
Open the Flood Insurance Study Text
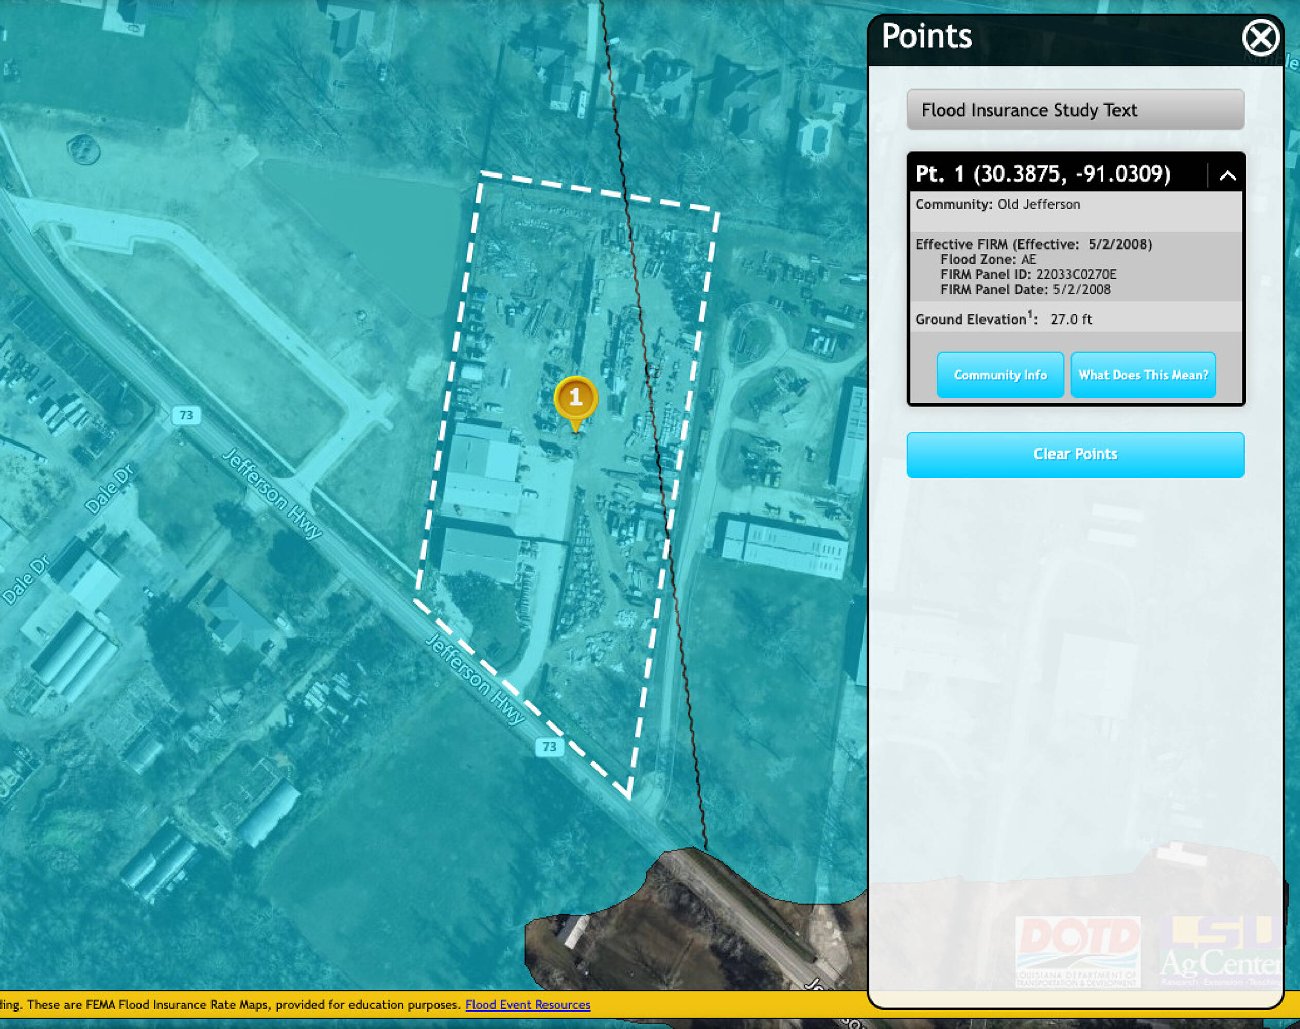1075,110
